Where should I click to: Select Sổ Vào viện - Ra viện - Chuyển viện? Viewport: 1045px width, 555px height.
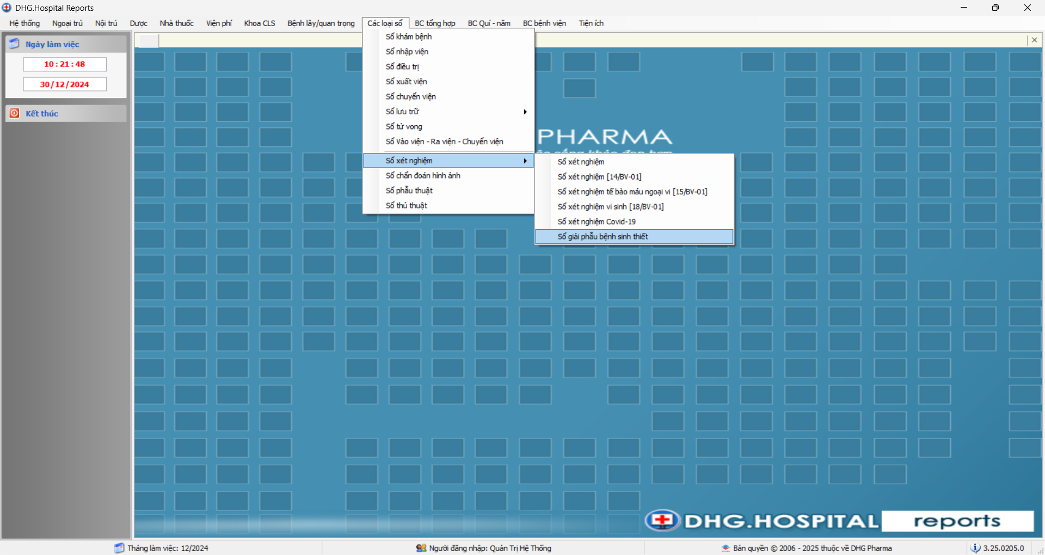(x=448, y=141)
